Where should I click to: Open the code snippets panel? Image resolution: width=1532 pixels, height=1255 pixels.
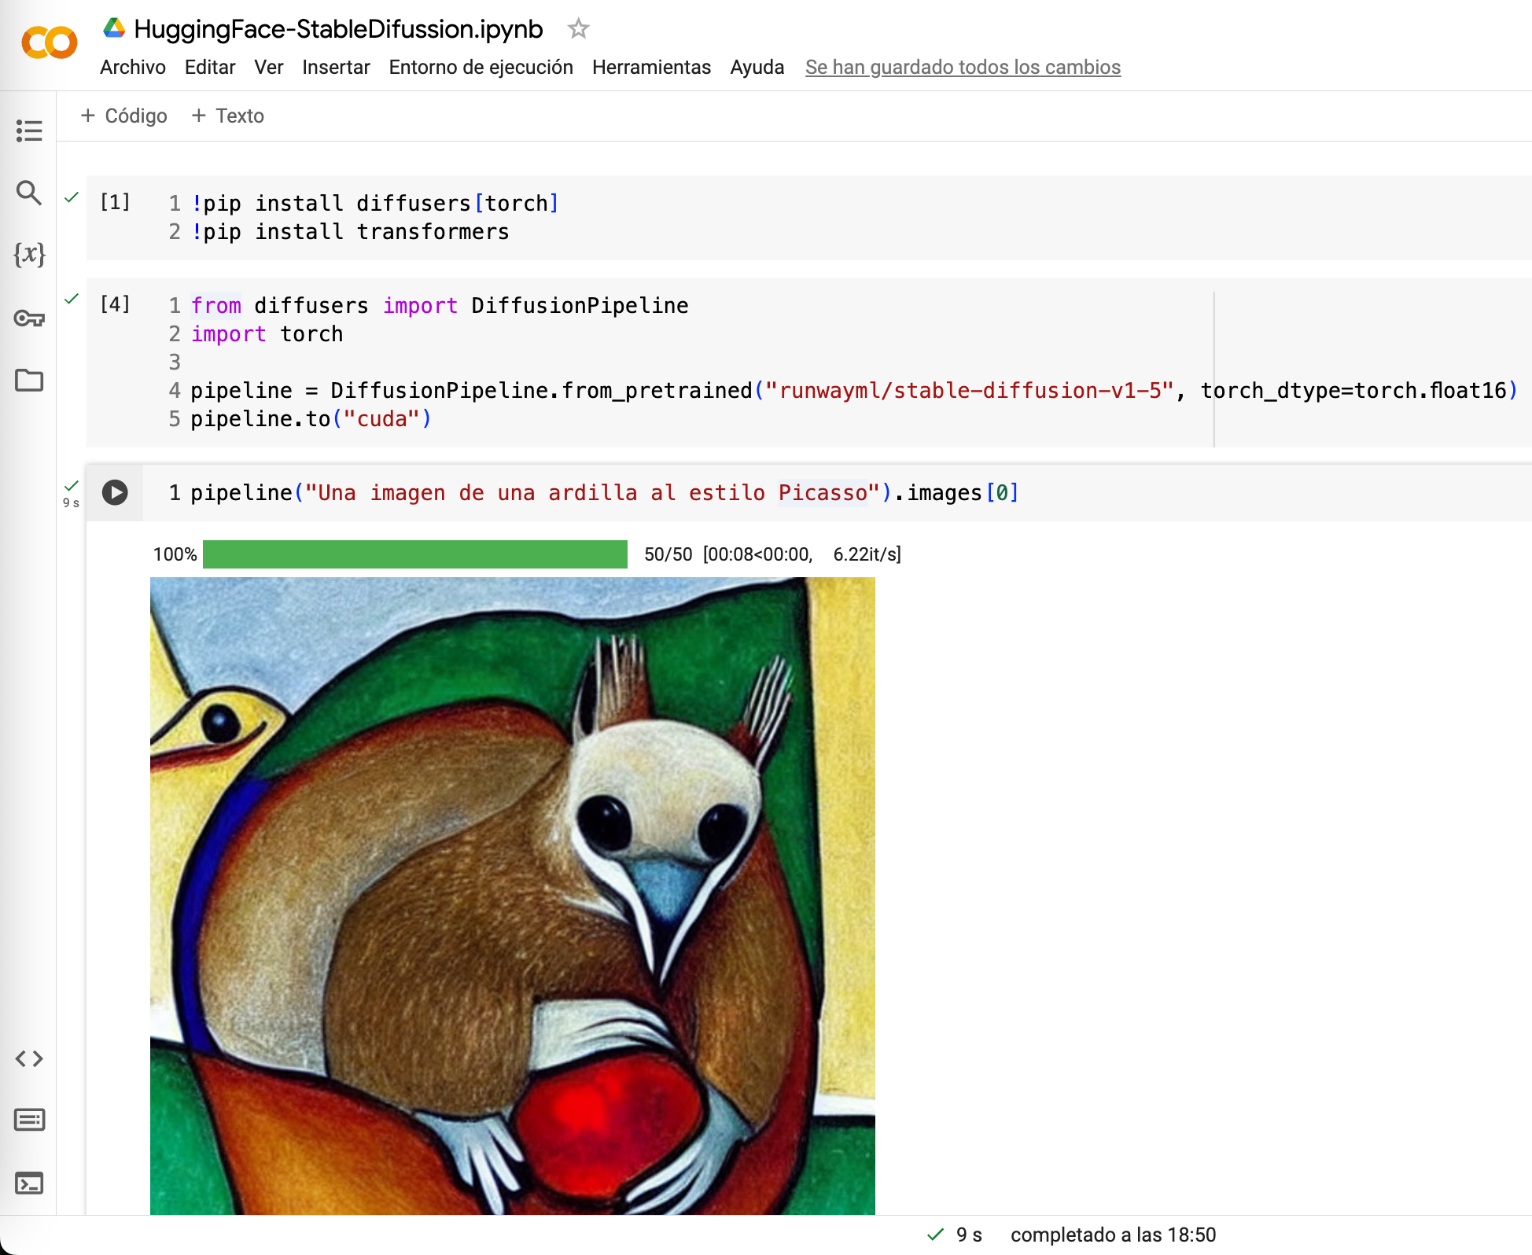(x=29, y=1058)
